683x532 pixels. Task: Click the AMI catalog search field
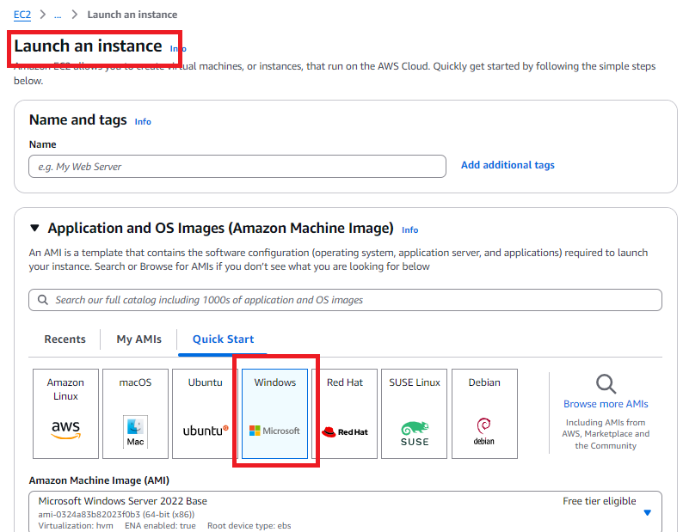coord(346,300)
